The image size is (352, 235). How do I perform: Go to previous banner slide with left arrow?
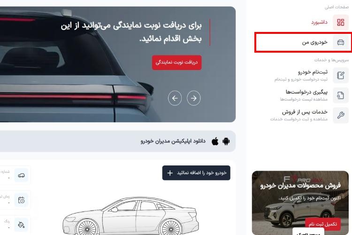pyautogui.click(x=175, y=98)
